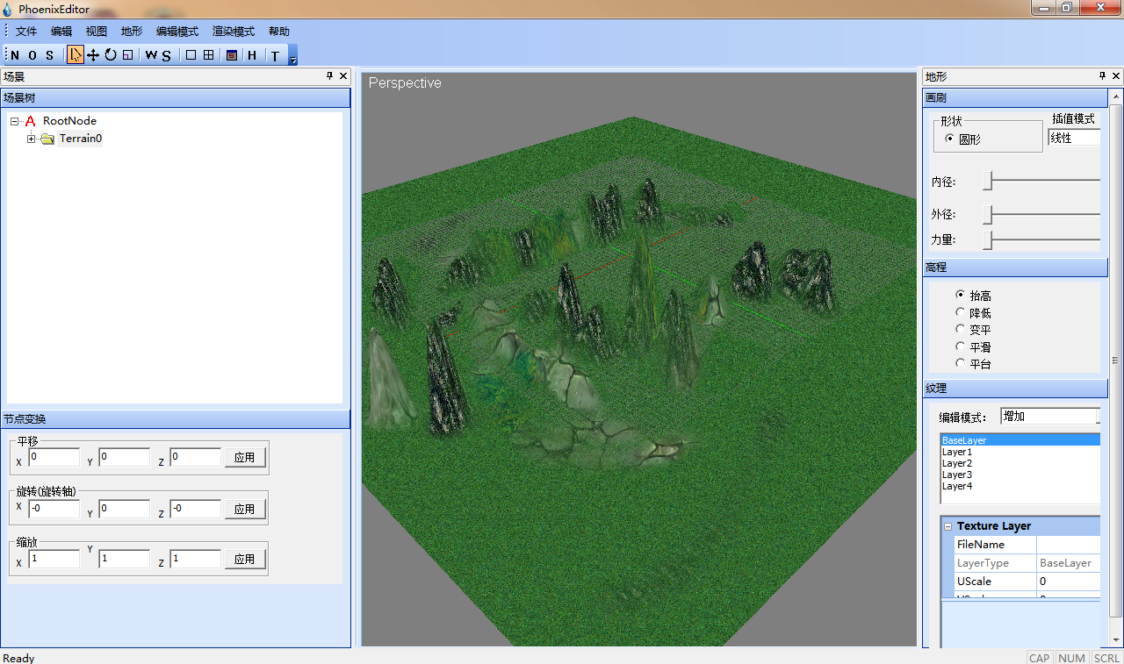Select the move (cross arrows) tool
The height and width of the screenshot is (664, 1124).
coord(93,55)
